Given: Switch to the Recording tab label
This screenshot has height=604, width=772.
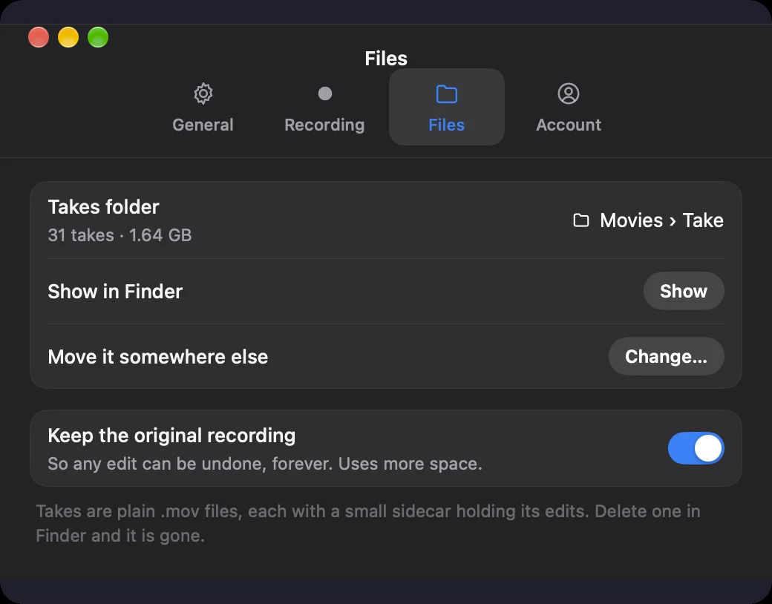Looking at the screenshot, I should [x=324, y=125].
